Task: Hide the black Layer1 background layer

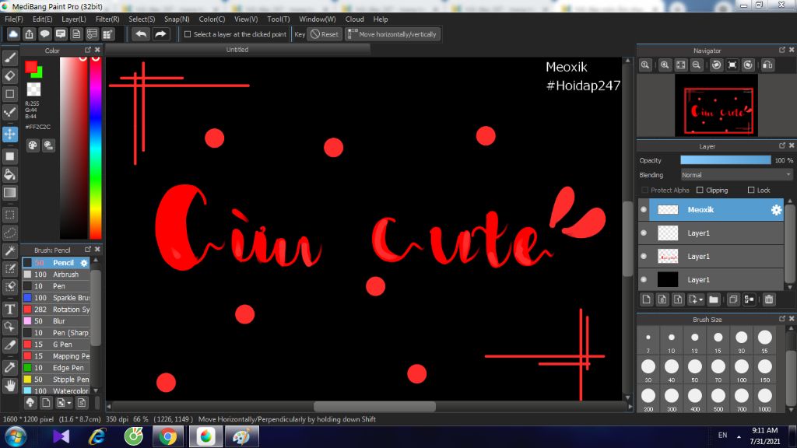Action: (x=644, y=280)
